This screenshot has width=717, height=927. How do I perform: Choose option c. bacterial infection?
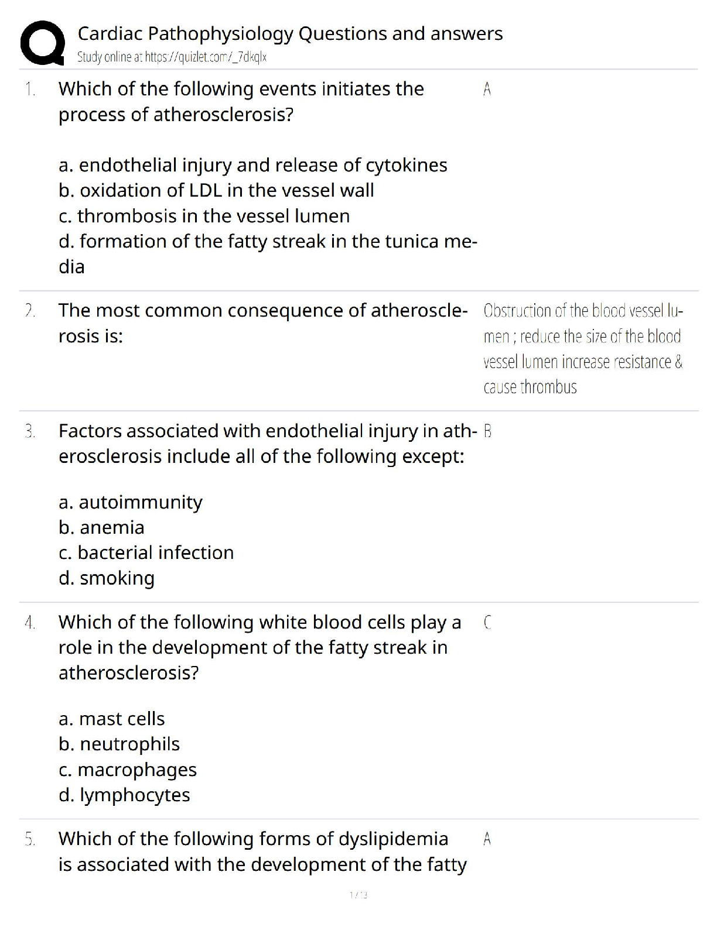click(146, 552)
